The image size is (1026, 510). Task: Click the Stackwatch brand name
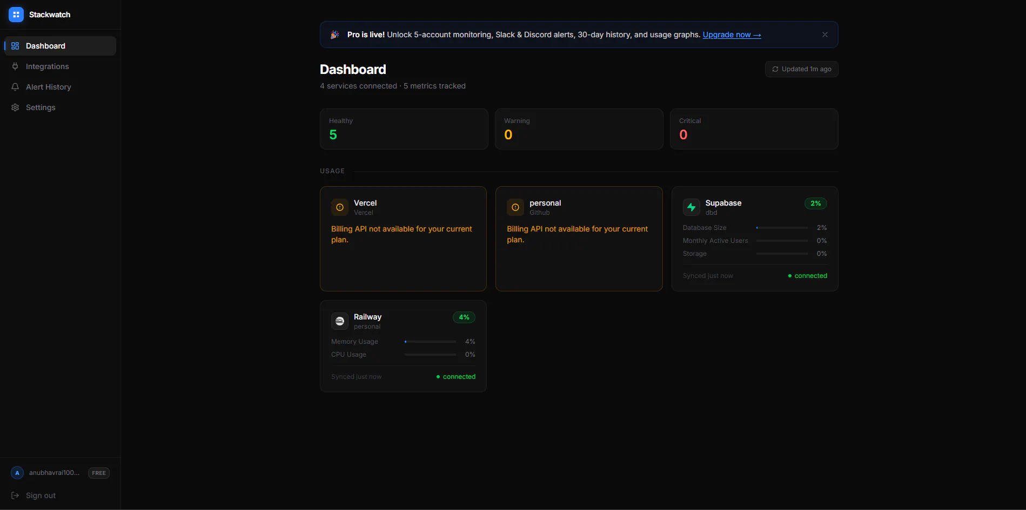click(x=50, y=15)
